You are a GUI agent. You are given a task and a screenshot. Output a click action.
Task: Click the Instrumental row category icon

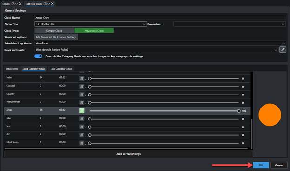click(82, 103)
